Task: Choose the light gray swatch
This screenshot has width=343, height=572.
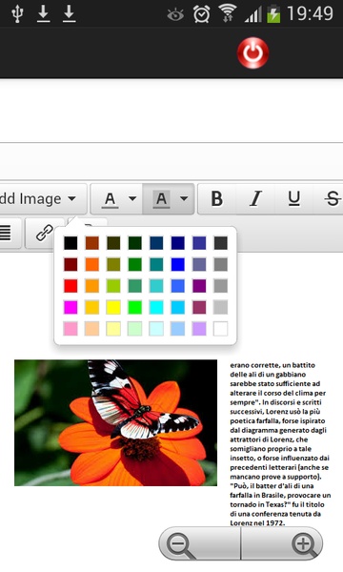Action: tap(220, 307)
